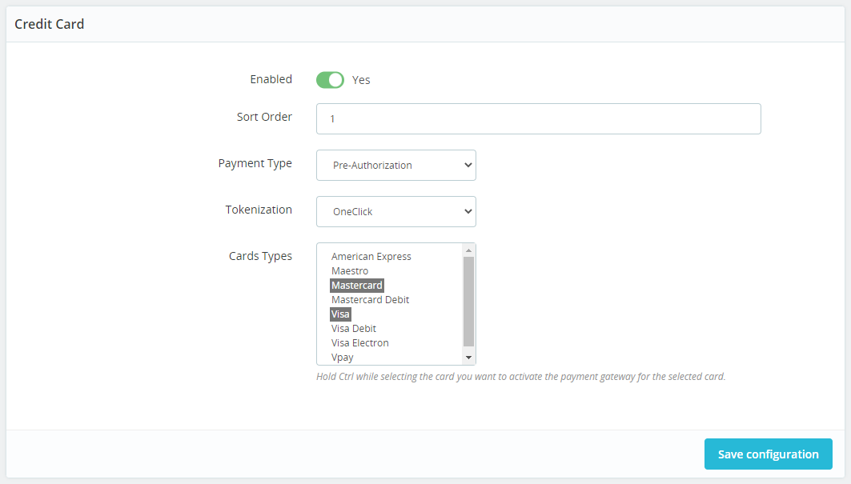Click the Yes label beside Enabled switch
This screenshot has height=484, width=851.
pyautogui.click(x=361, y=80)
